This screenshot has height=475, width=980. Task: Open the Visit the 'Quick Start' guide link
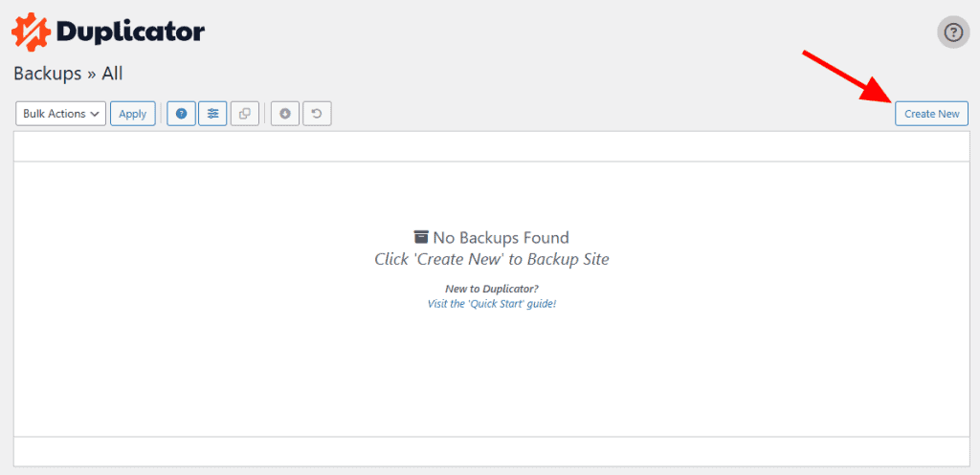tap(492, 303)
